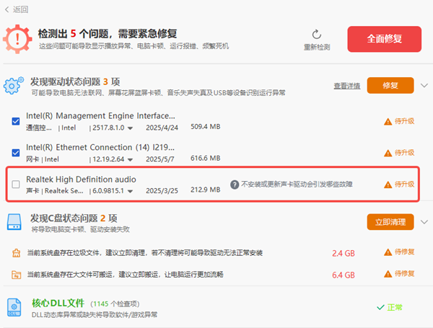Screen dimensions: 433x328
Task: Click the question mark help icon for Realtek
Action: 235,185
